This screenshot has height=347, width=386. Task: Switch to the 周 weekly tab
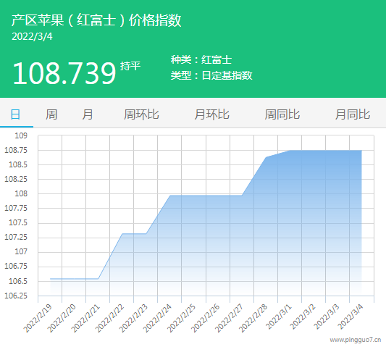[x=51, y=114]
